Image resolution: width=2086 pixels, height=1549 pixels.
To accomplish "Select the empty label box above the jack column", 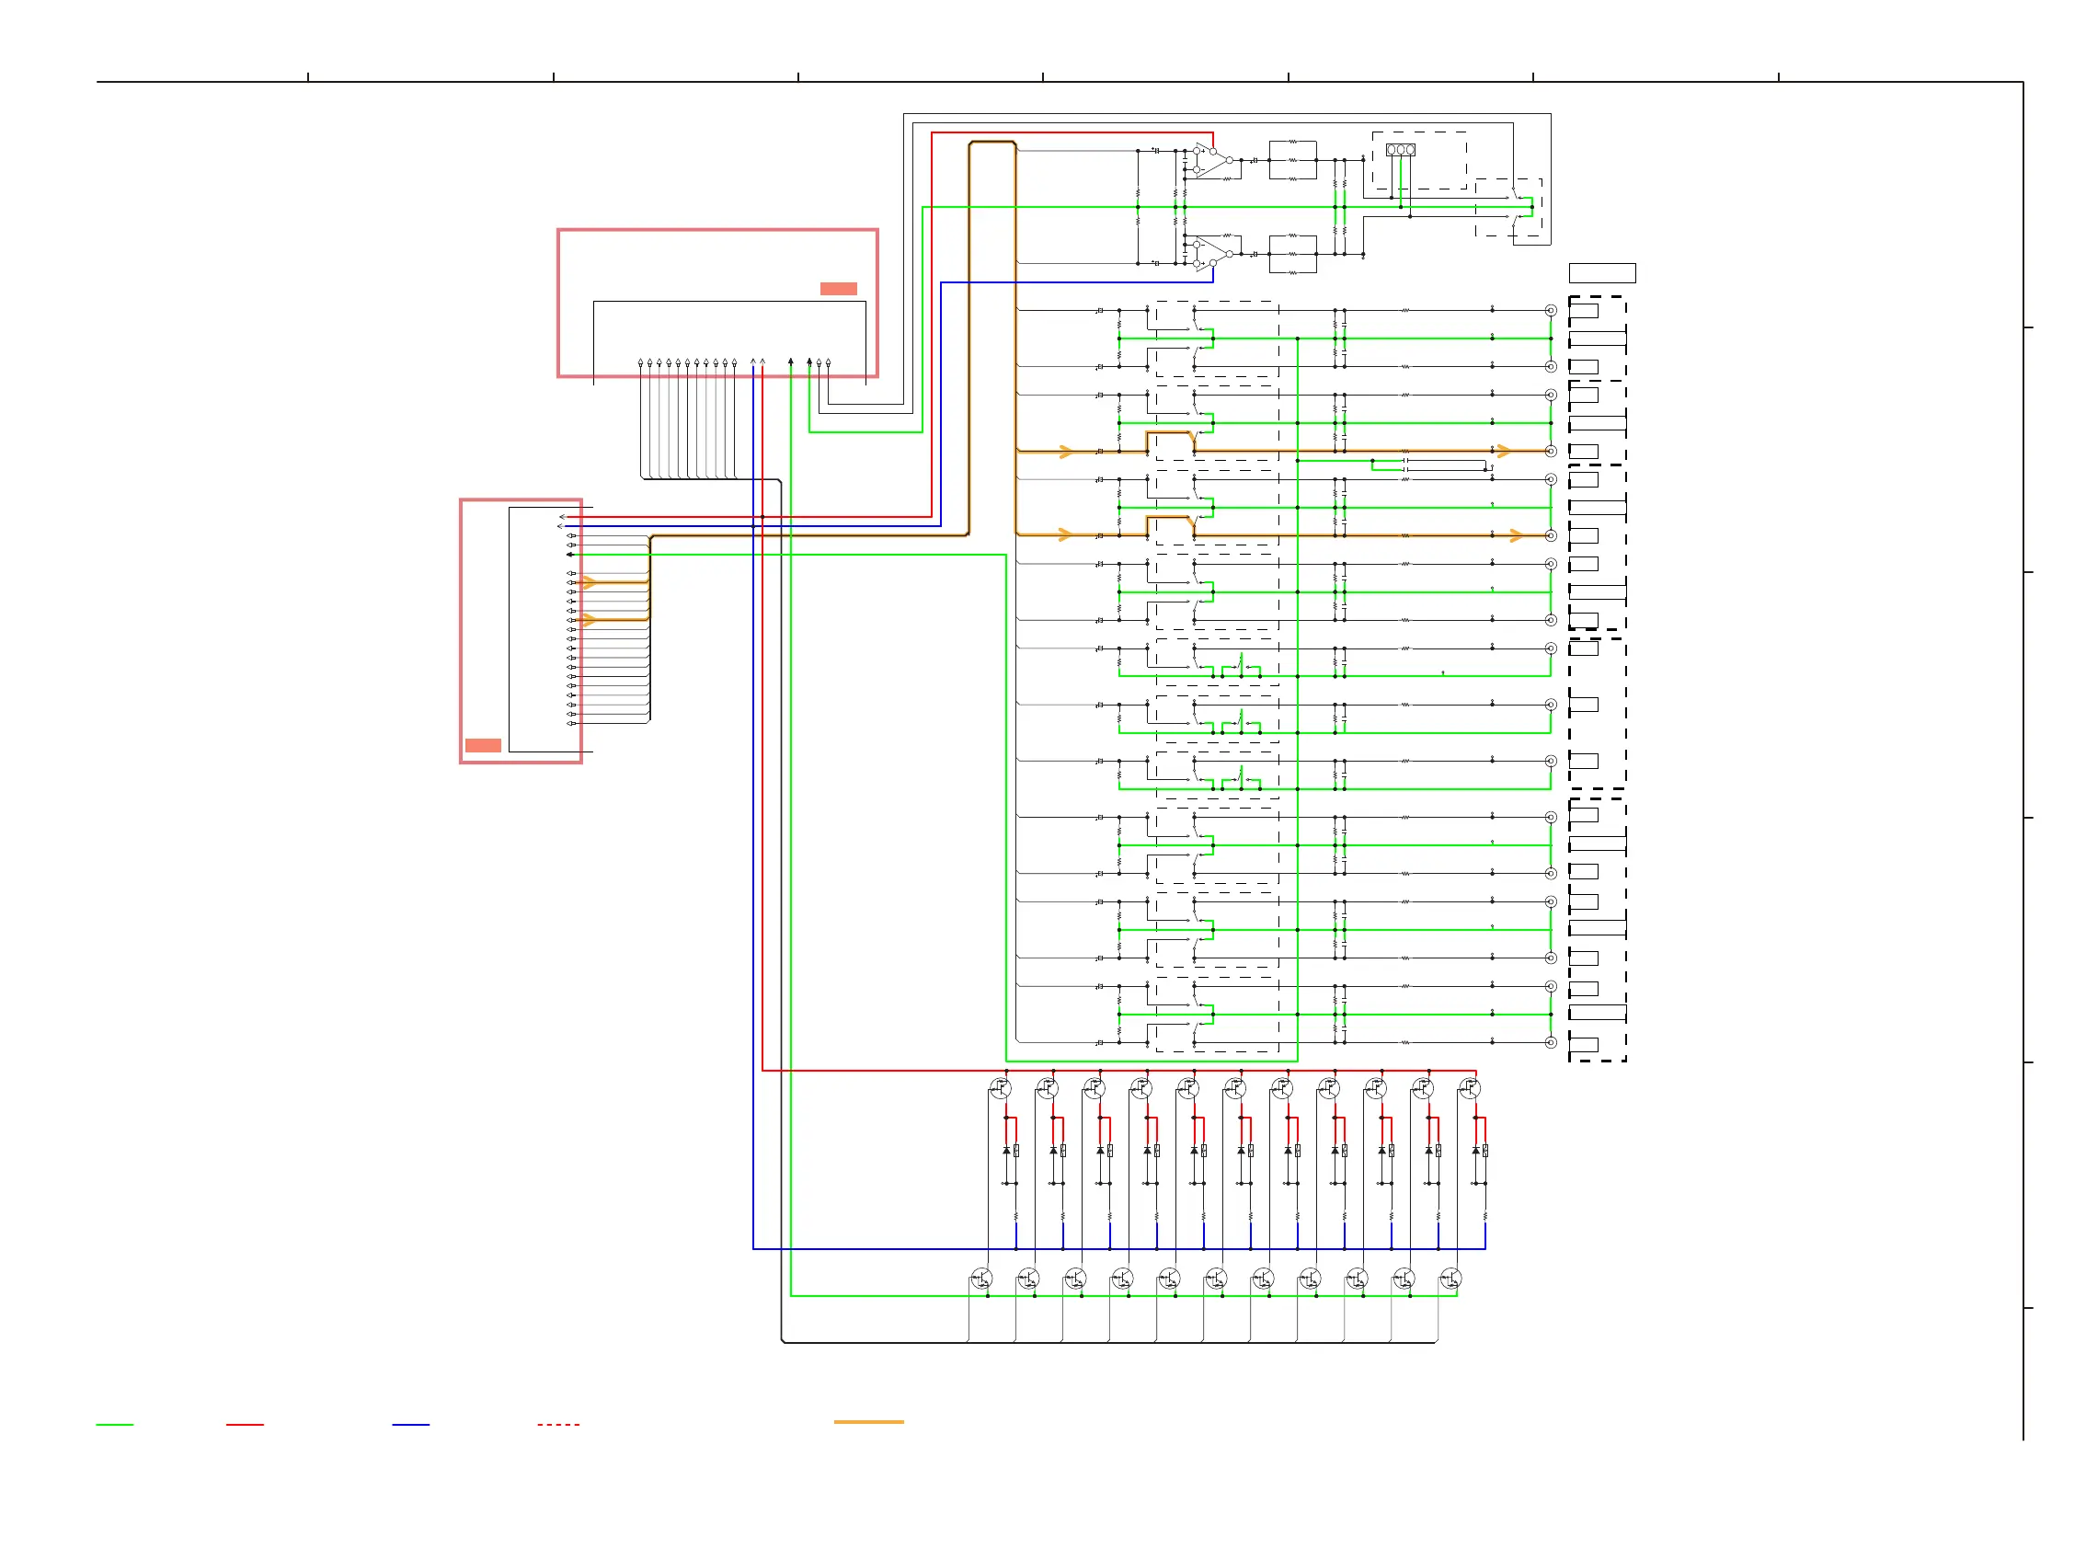I will [x=1602, y=273].
